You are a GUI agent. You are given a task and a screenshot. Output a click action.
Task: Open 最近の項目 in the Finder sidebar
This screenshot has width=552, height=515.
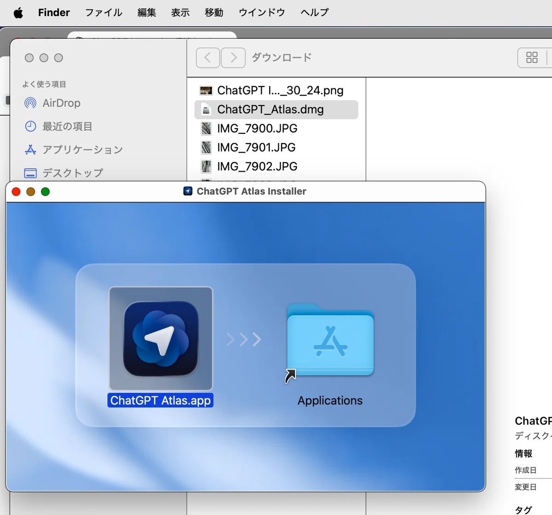(58, 126)
